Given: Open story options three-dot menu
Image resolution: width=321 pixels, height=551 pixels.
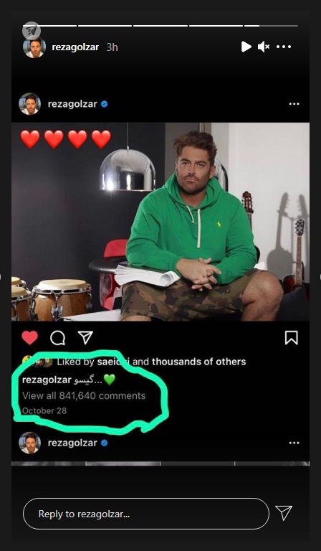Looking at the screenshot, I should [x=284, y=47].
